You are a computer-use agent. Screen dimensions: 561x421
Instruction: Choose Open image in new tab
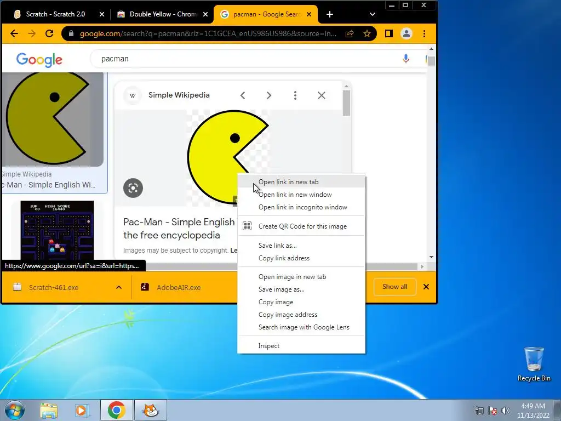tap(301, 277)
